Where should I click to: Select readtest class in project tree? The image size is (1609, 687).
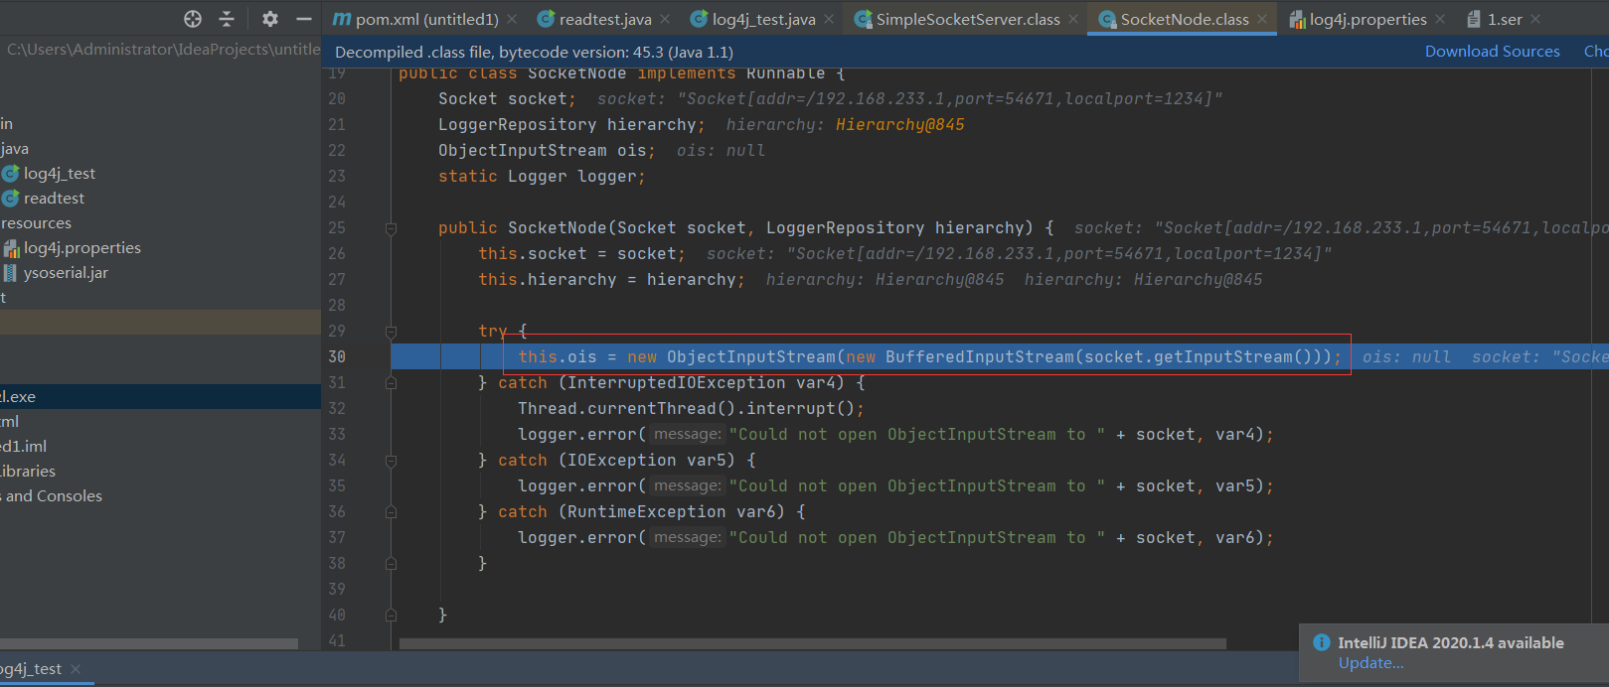(x=54, y=199)
